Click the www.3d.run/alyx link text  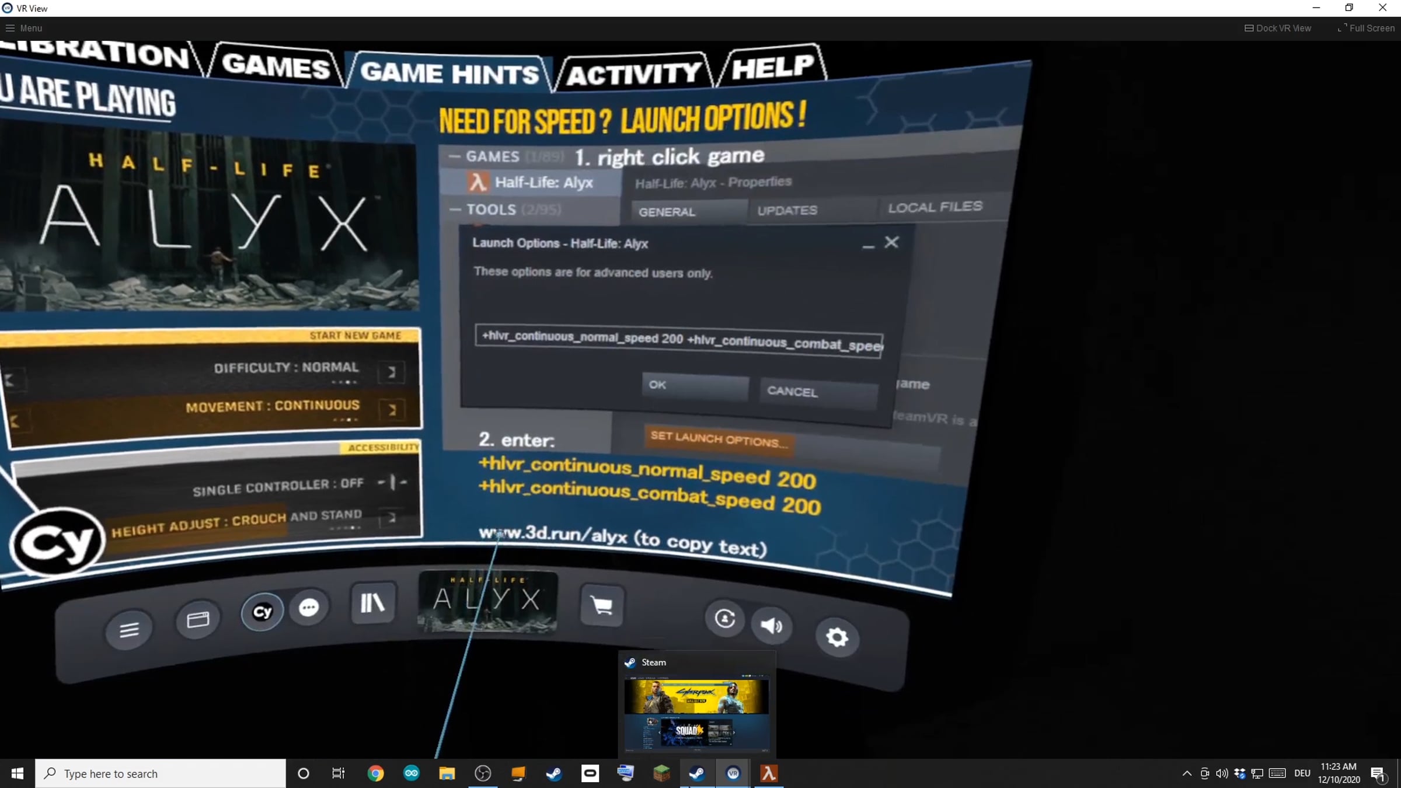point(553,536)
